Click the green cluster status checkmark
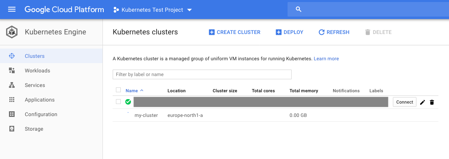 pyautogui.click(x=128, y=102)
